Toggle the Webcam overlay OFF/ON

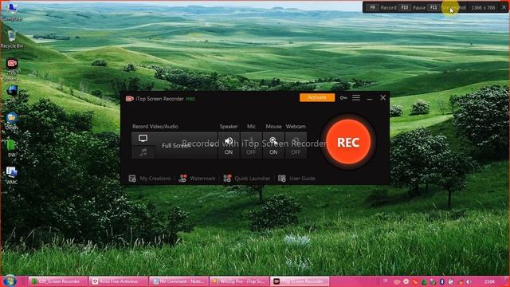[296, 145]
